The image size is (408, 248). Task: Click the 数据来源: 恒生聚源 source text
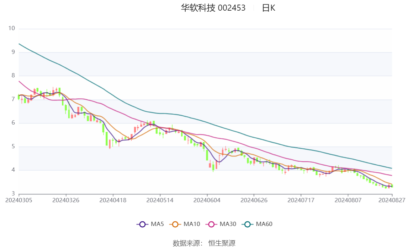(204, 243)
